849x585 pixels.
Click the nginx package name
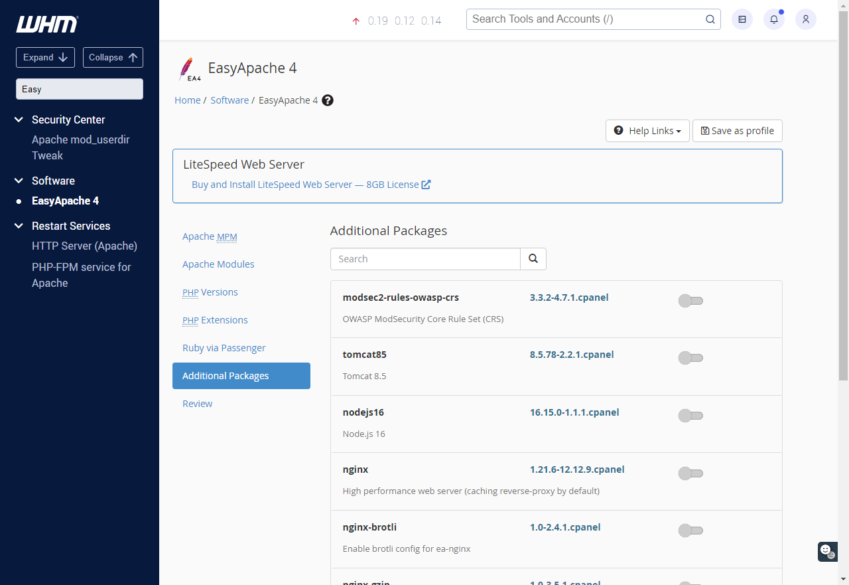(x=356, y=469)
